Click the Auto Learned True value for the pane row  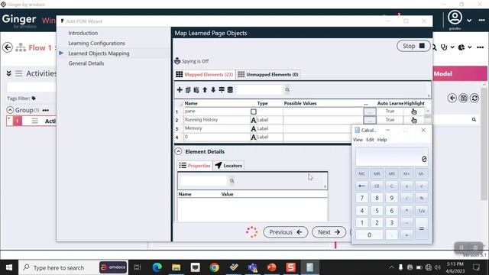click(390, 112)
